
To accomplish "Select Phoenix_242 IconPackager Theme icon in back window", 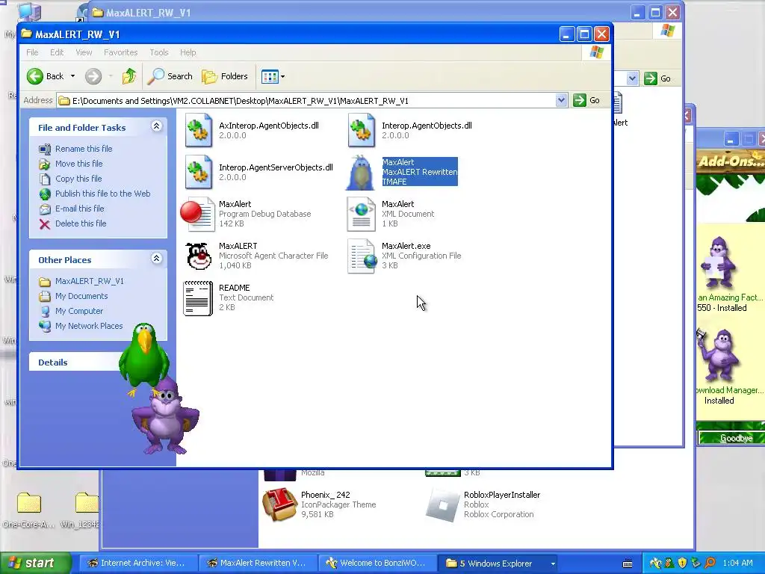I will [x=280, y=504].
